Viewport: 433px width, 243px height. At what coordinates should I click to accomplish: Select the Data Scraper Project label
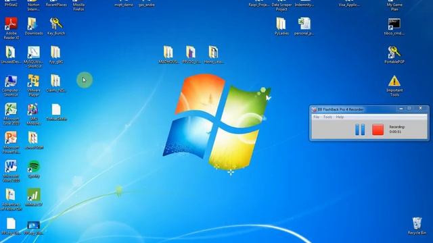click(x=281, y=7)
